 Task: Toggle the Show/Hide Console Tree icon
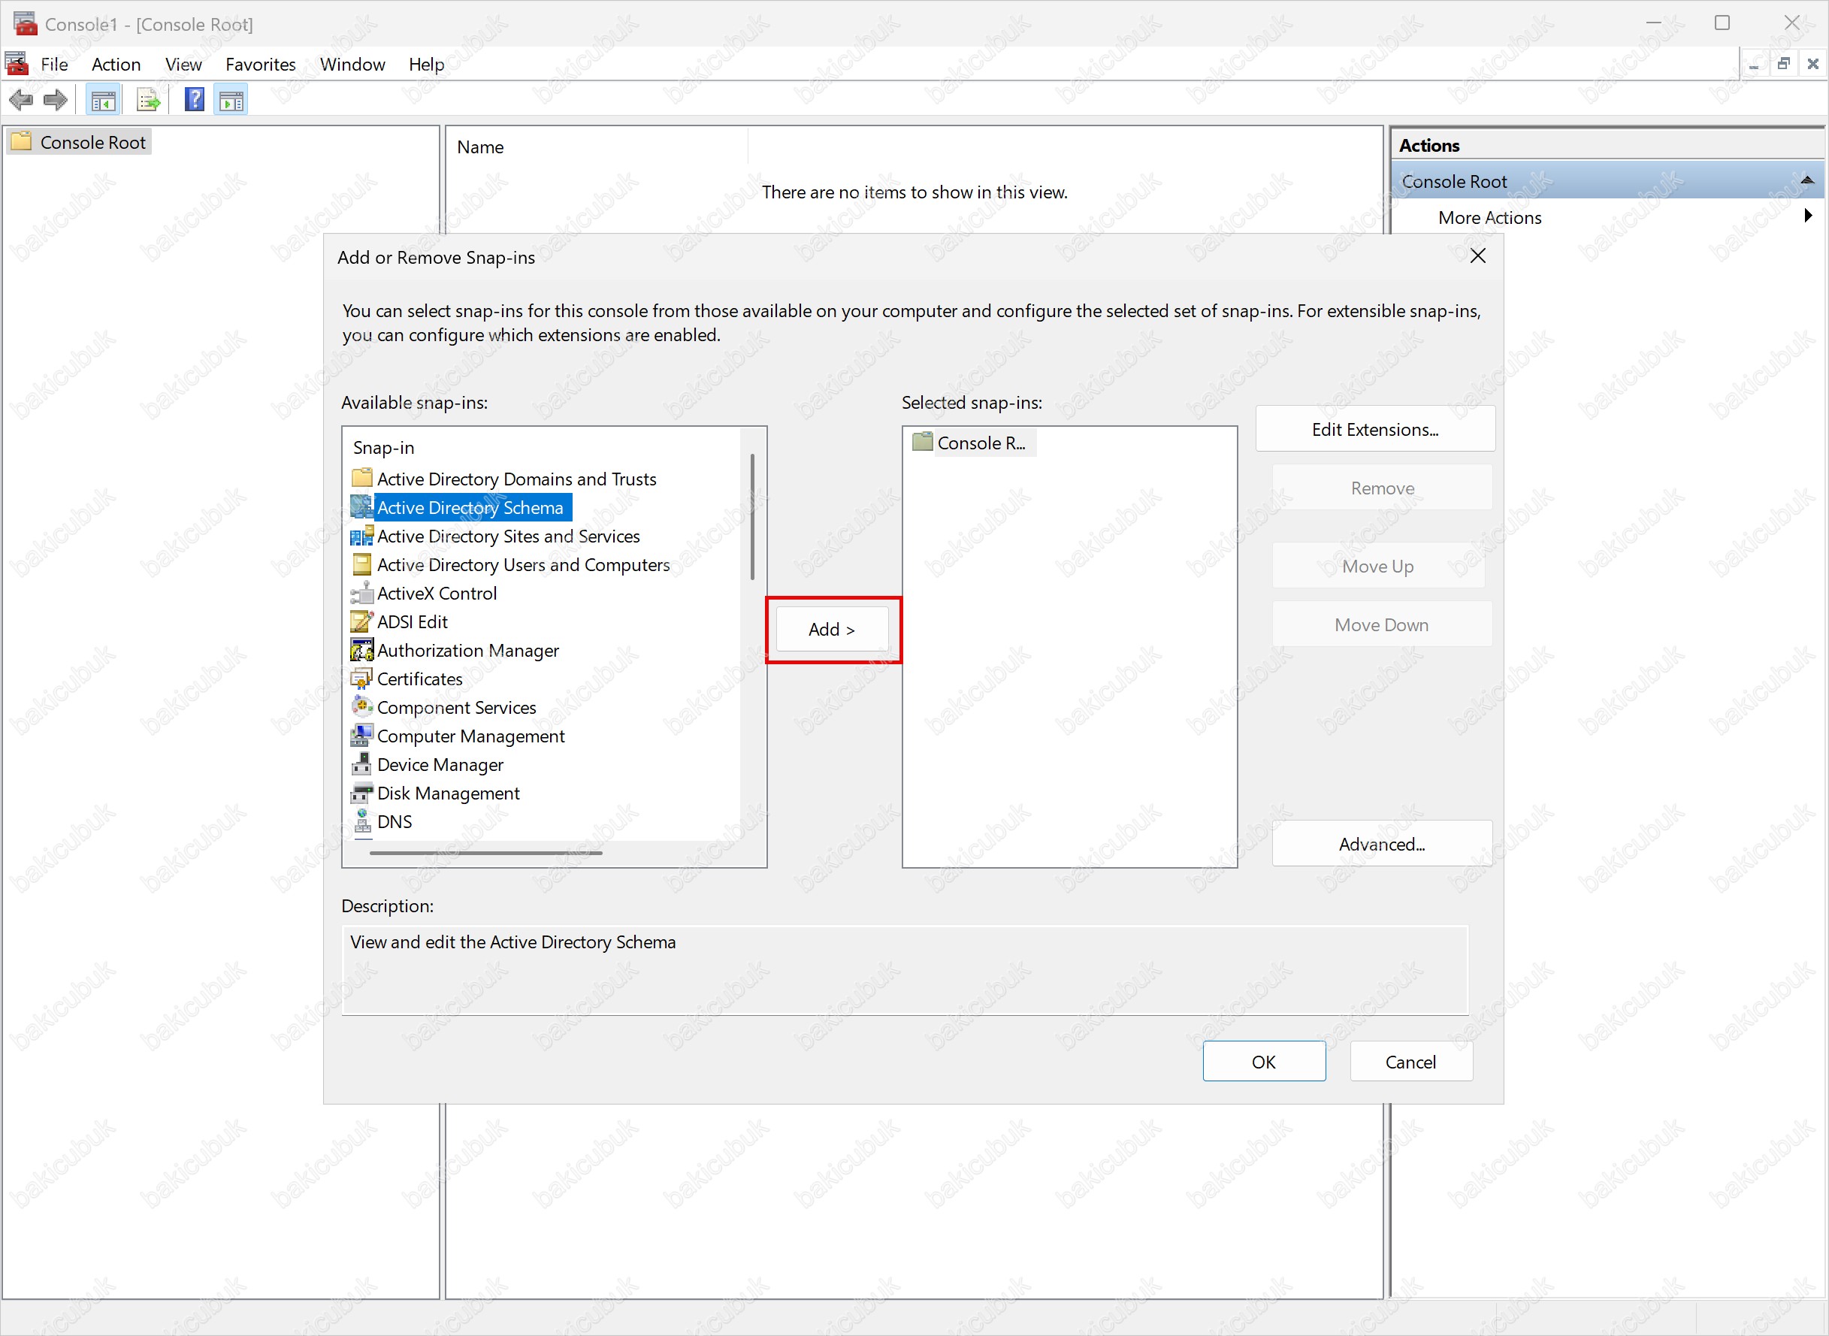coord(104,100)
